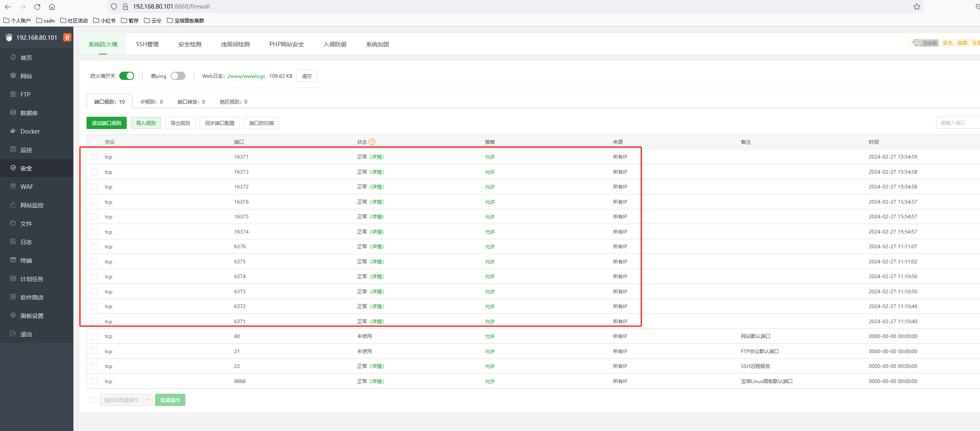
Task: Open 数据库 database icon in sidebar
Action: [x=13, y=113]
